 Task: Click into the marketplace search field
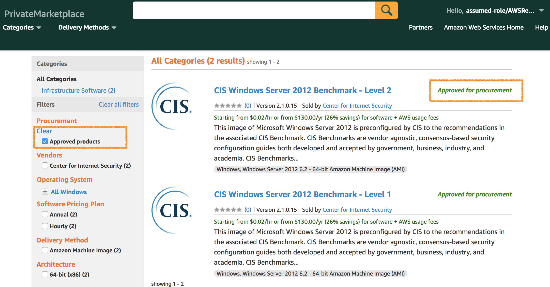pos(254,10)
